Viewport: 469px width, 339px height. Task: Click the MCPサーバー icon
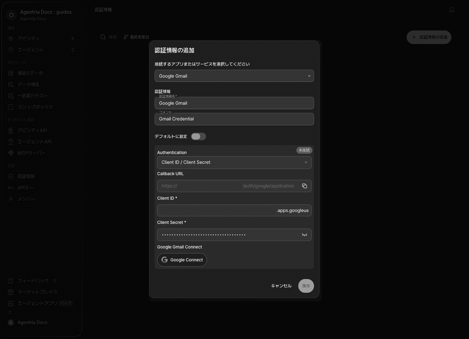11,153
